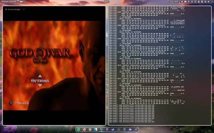The image size is (214, 133).
Task: Open the Wi-Fi network tray icon
Action: tap(189, 2)
